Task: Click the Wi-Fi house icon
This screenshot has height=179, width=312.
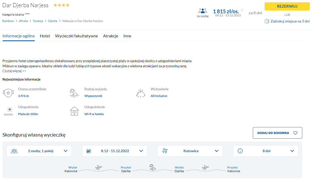Action: click(x=74, y=111)
